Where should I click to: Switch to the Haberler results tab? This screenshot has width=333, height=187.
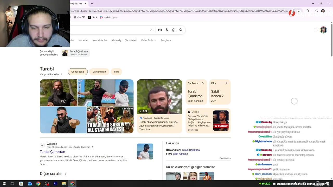click(84, 41)
